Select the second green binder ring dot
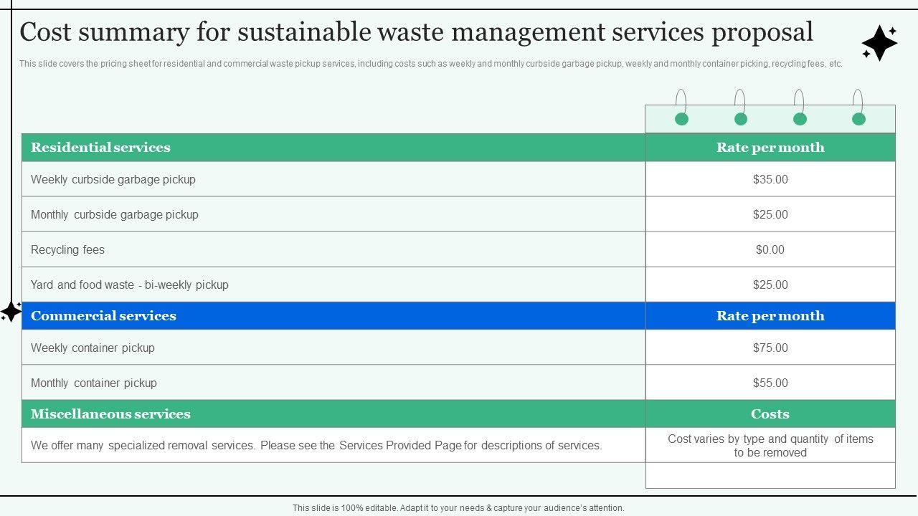Image resolution: width=918 pixels, height=516 pixels. click(x=741, y=119)
